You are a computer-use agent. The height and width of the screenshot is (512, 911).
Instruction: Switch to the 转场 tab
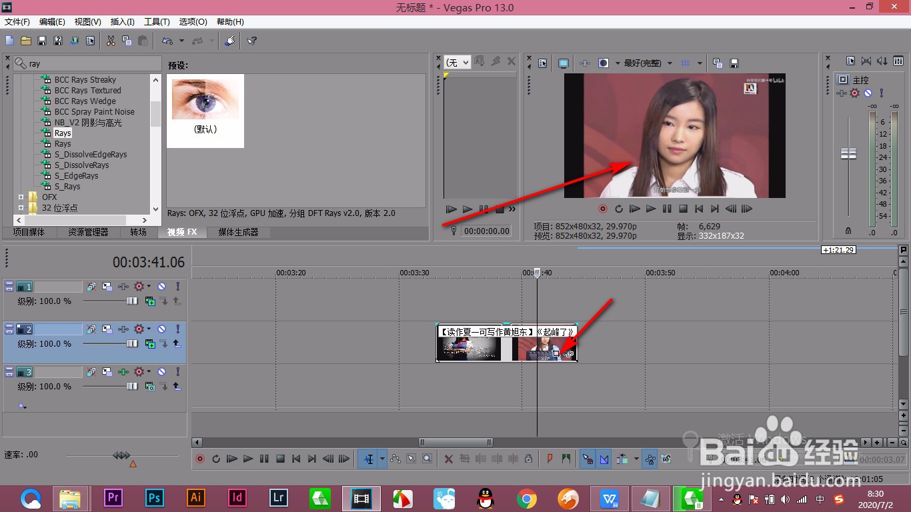tap(138, 232)
